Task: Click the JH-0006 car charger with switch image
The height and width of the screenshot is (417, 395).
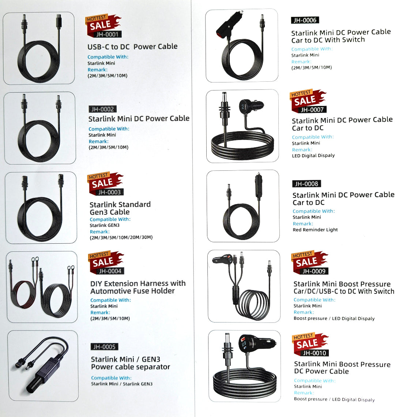Action: (x=242, y=45)
